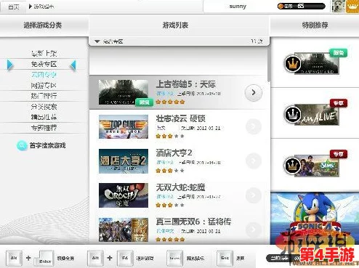
Task: Expand details arrow for 无双大蛇:蛇魔
Action: pos(254,195)
